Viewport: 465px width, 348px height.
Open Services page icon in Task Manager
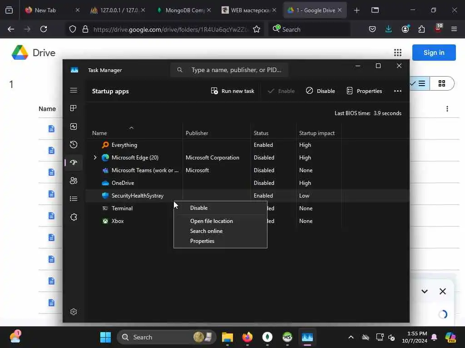(x=74, y=217)
